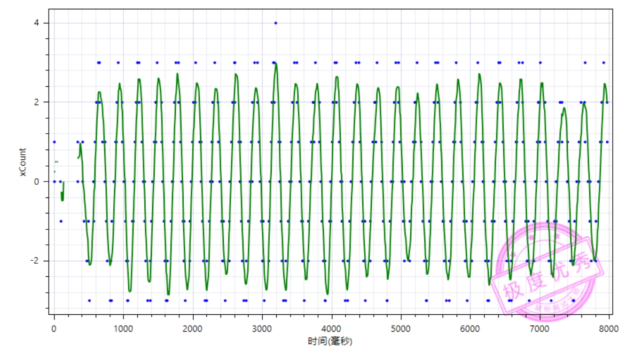Select the 0 tick label on x-axis
The height and width of the screenshot is (356, 626).
click(54, 329)
